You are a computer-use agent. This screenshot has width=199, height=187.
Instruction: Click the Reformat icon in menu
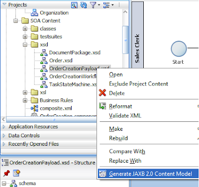102,106
